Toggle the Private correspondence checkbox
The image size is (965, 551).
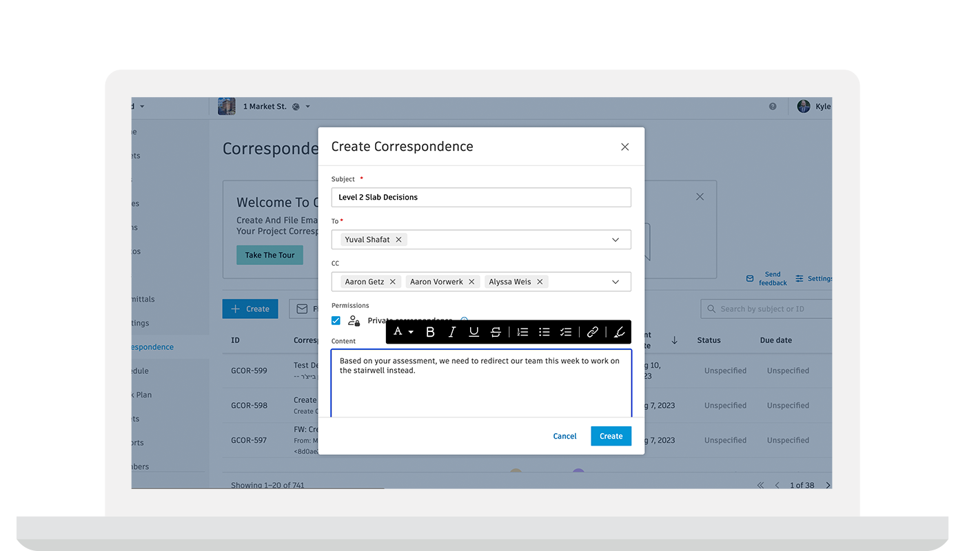(336, 320)
